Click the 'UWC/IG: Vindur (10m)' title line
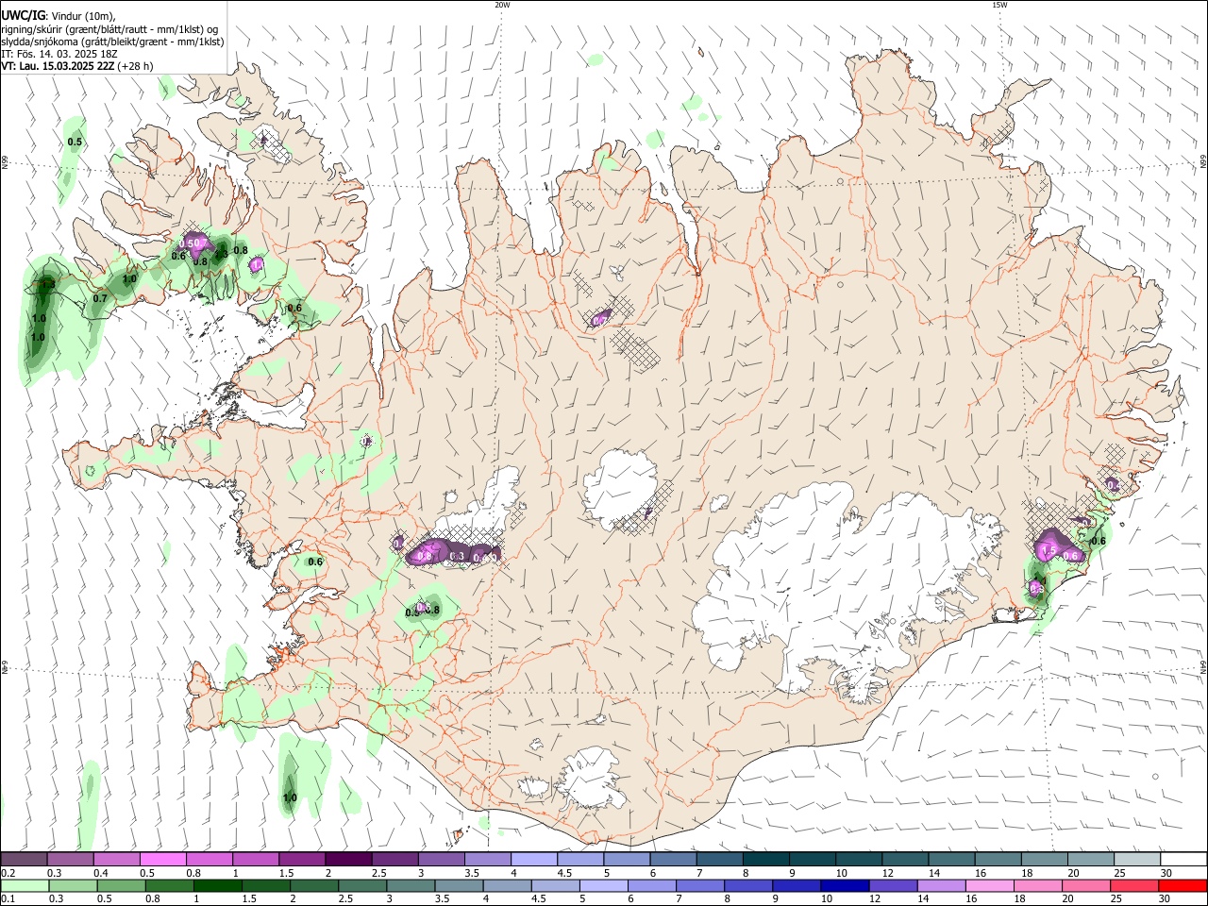Screen dimensions: 1208x906 point(58,15)
